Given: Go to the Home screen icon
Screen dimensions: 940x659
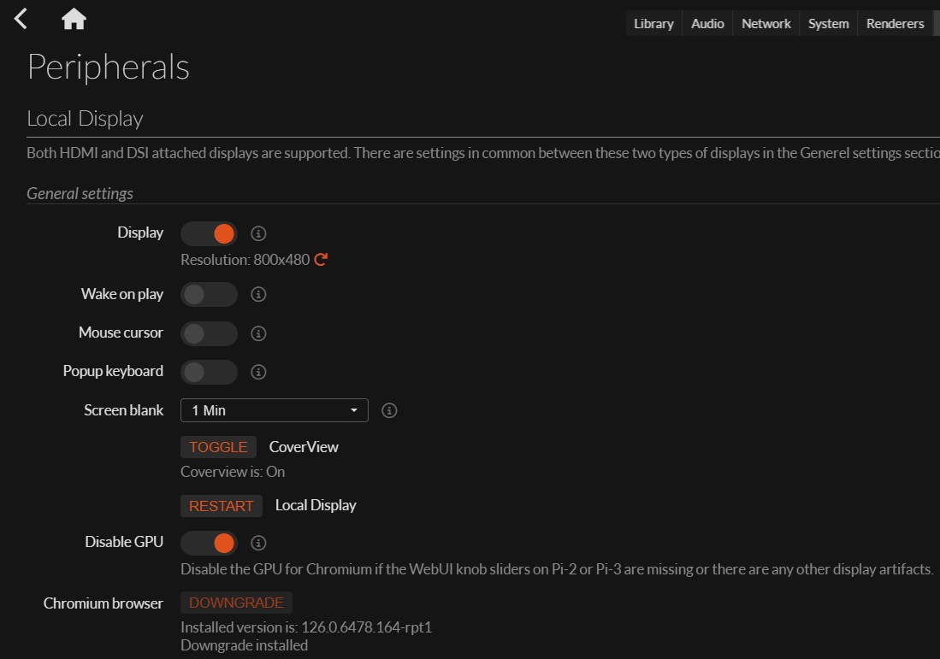Looking at the screenshot, I should (74, 19).
